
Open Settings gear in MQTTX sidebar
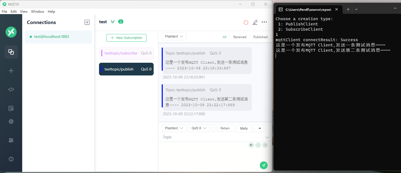[11, 121]
